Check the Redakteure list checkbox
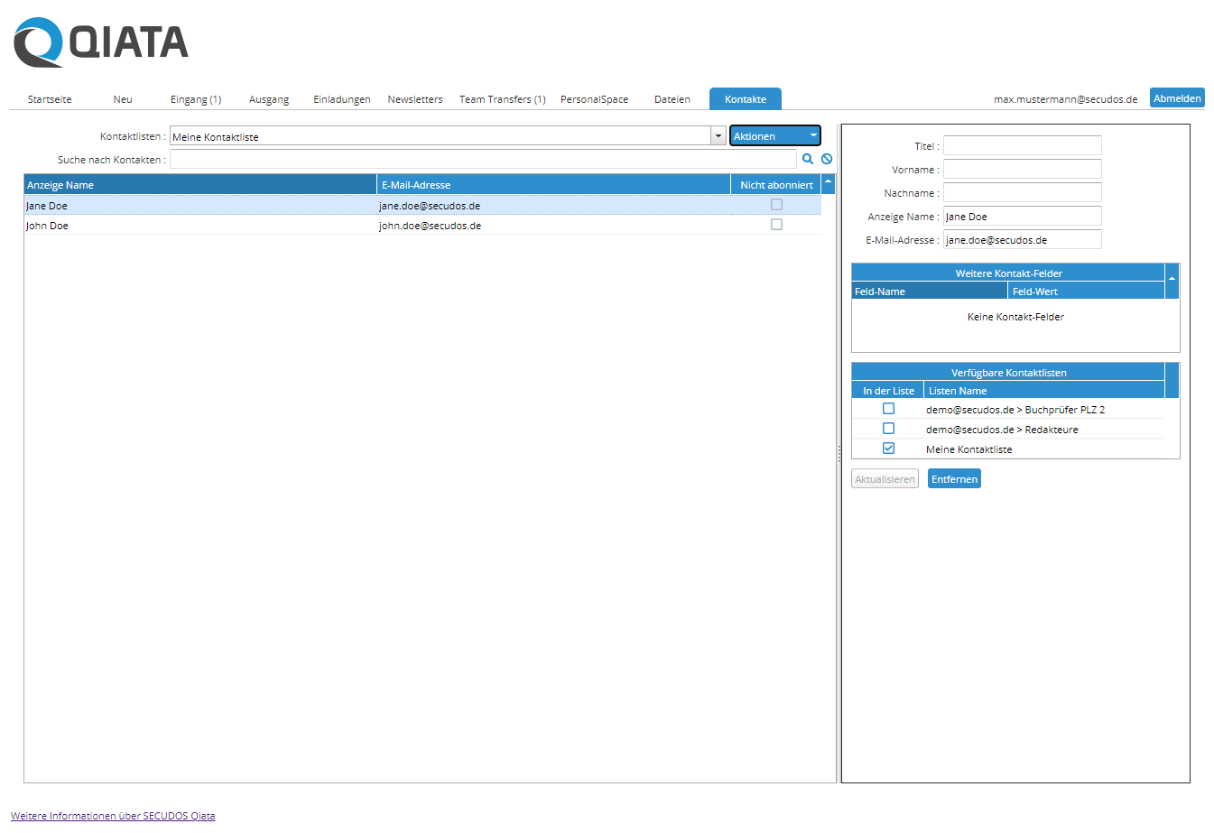The width and height of the screenshot is (1214, 833). pos(888,429)
